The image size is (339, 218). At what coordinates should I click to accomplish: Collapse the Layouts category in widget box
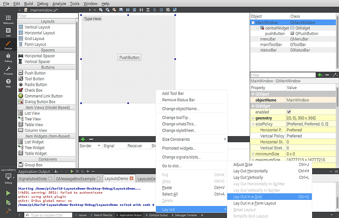pos(20,21)
